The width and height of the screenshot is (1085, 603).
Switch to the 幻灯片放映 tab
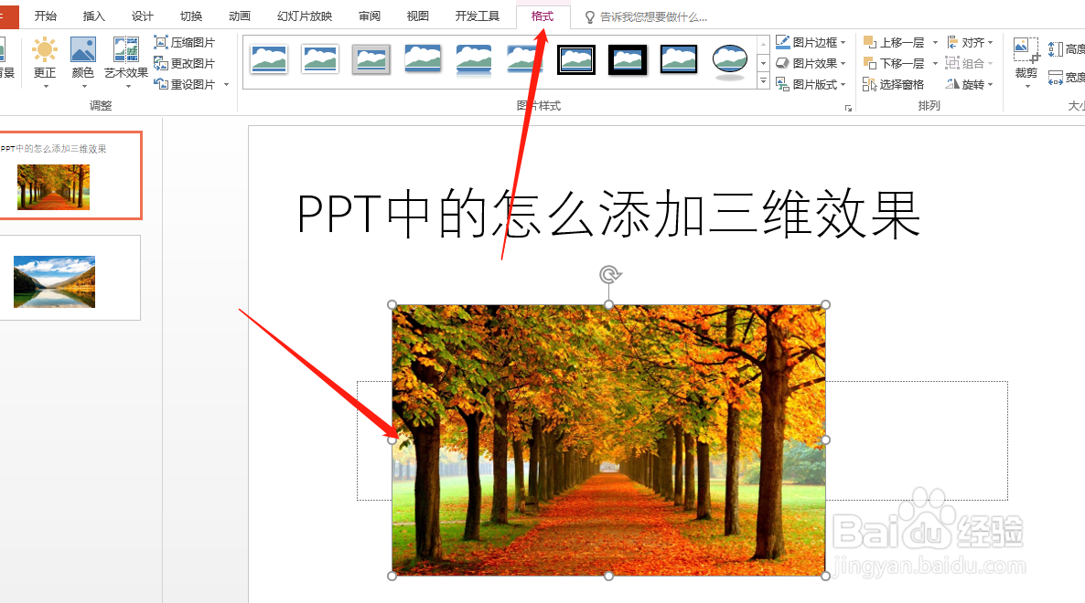305,16
